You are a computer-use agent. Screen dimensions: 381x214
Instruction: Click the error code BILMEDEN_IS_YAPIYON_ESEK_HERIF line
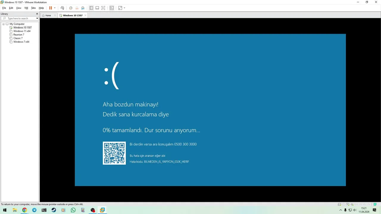[x=159, y=162]
